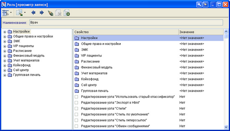Click Койкофонд folder icon in property list
The height and width of the screenshot is (131, 230).
(x=77, y=79)
